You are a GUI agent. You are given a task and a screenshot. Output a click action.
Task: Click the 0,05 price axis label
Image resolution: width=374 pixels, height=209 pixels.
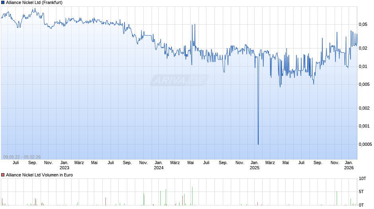click(x=363, y=24)
